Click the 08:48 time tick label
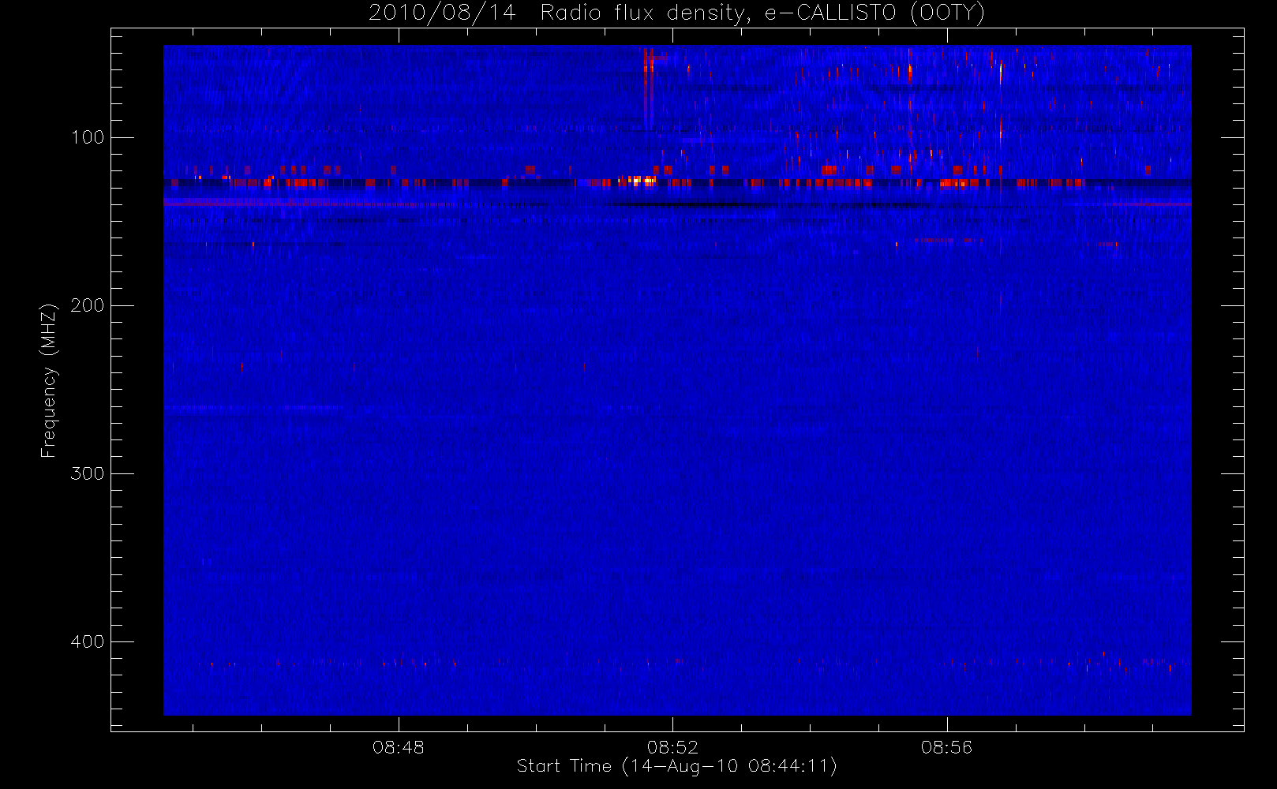This screenshot has width=1277, height=789. tap(399, 747)
